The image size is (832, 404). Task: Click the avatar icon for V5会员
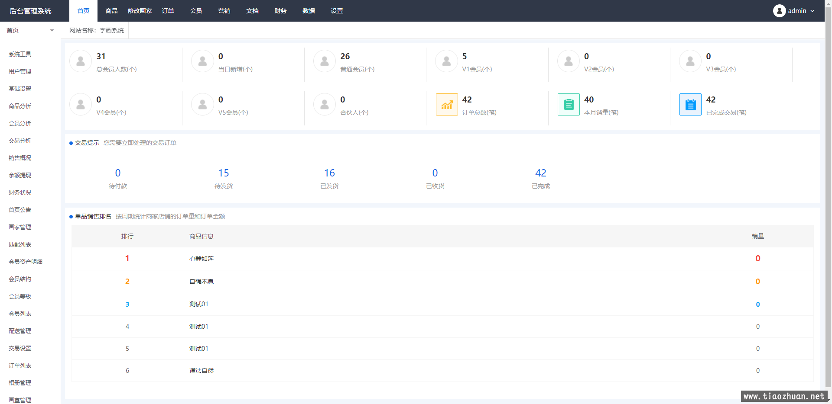point(202,104)
